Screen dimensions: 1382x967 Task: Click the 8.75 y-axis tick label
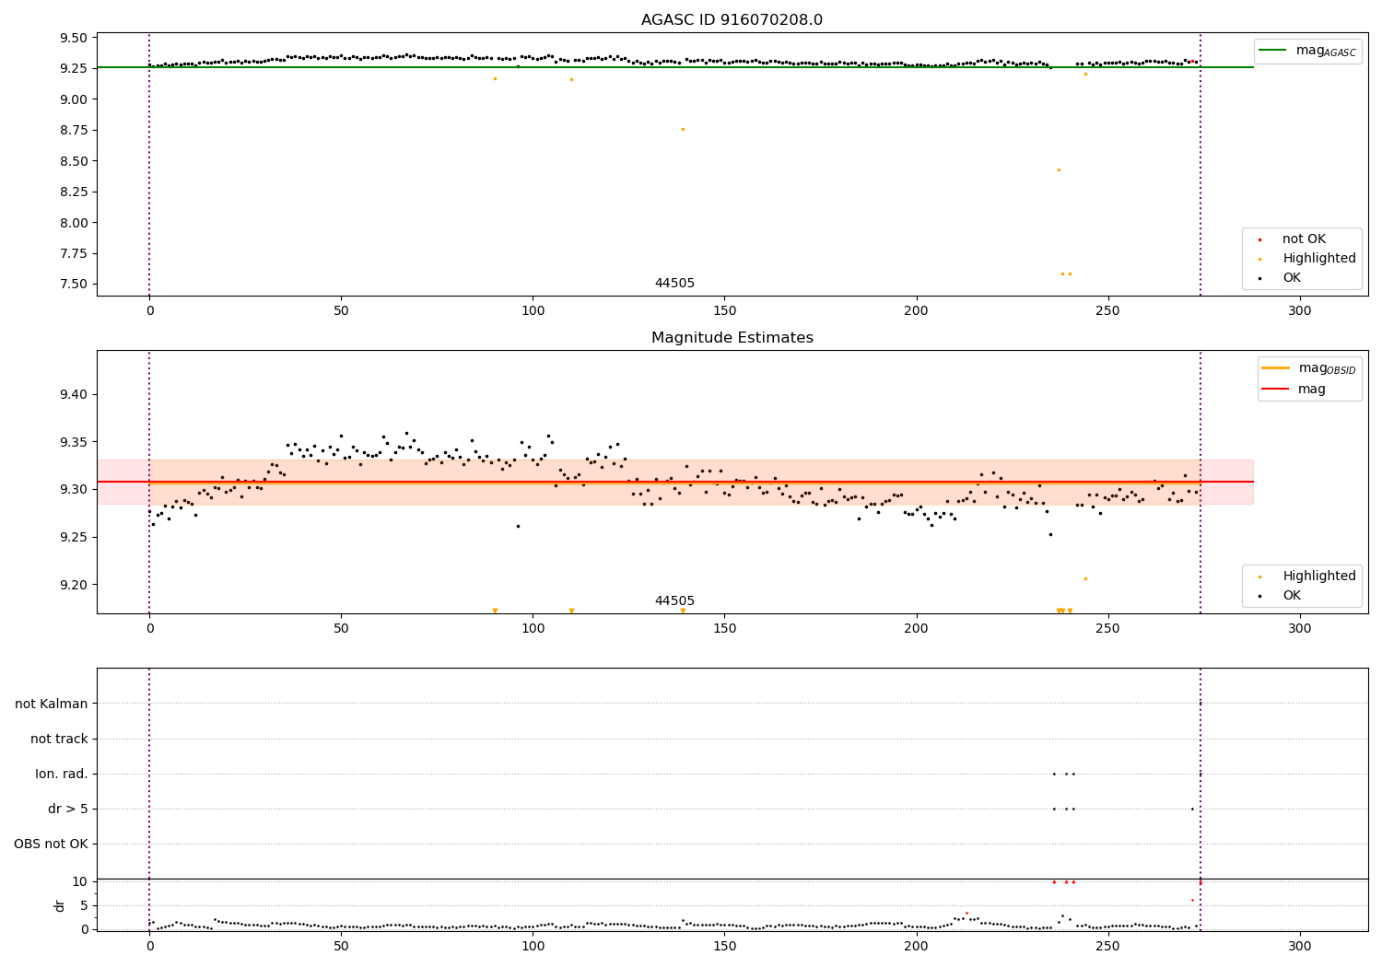click(75, 131)
